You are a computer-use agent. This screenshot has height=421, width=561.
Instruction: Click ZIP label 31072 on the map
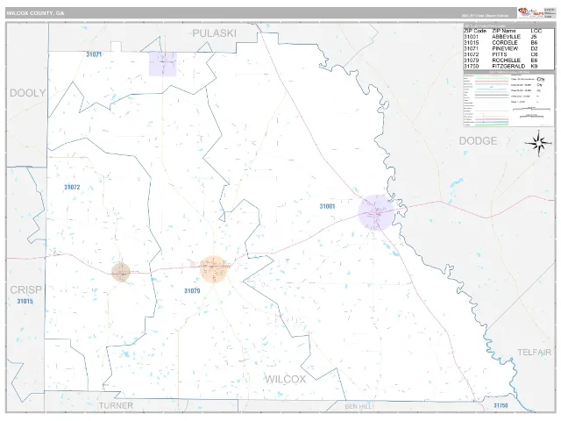pyautogui.click(x=72, y=187)
